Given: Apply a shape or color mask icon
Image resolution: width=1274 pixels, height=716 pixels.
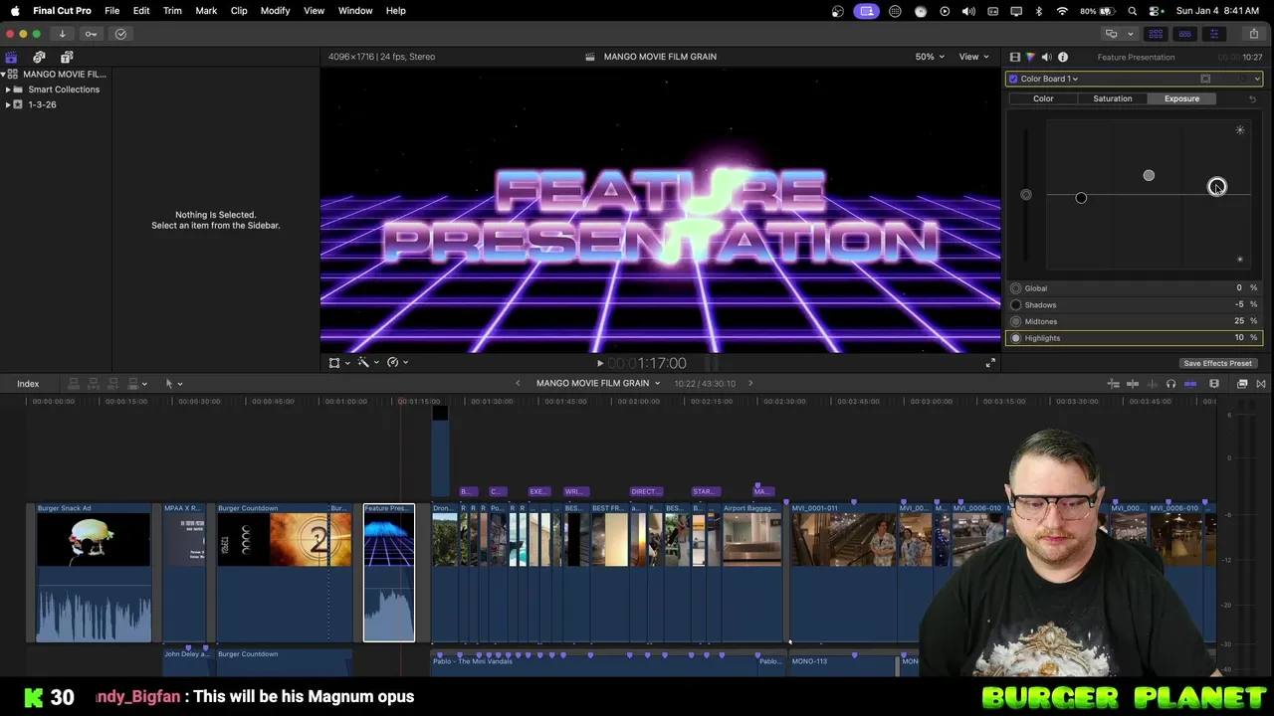Looking at the screenshot, I should point(1205,79).
